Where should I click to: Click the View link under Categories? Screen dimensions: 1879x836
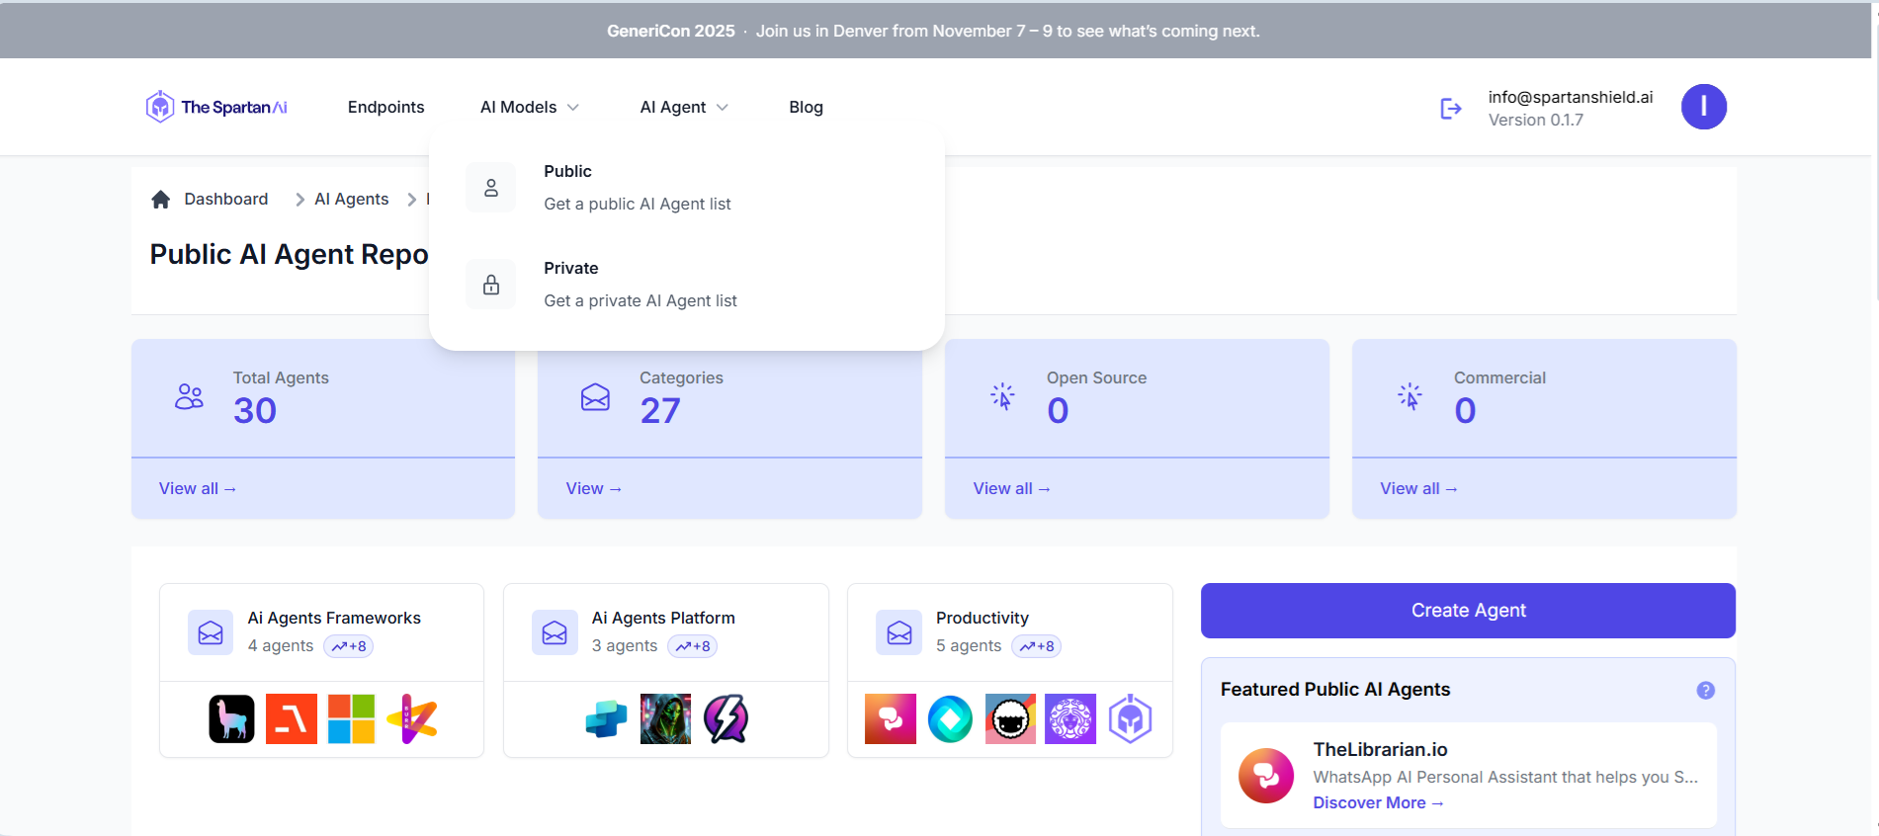point(593,488)
